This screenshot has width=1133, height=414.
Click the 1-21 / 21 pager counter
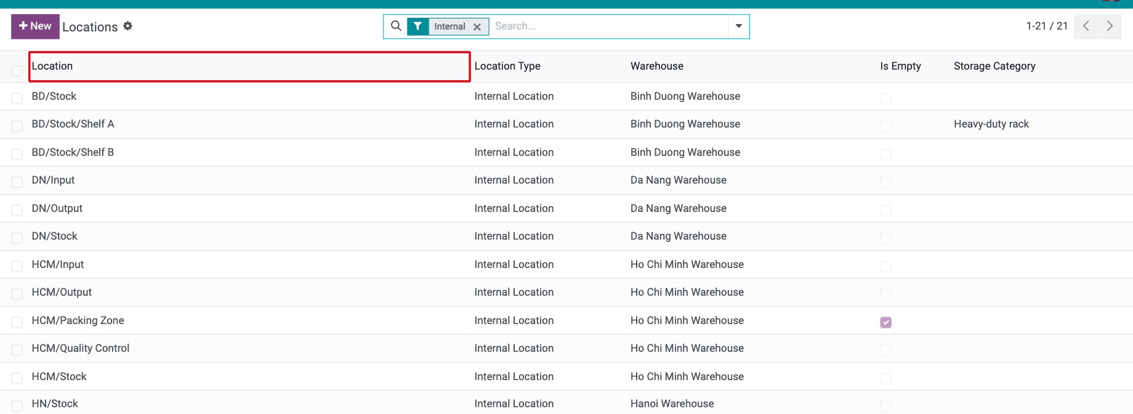click(1047, 26)
